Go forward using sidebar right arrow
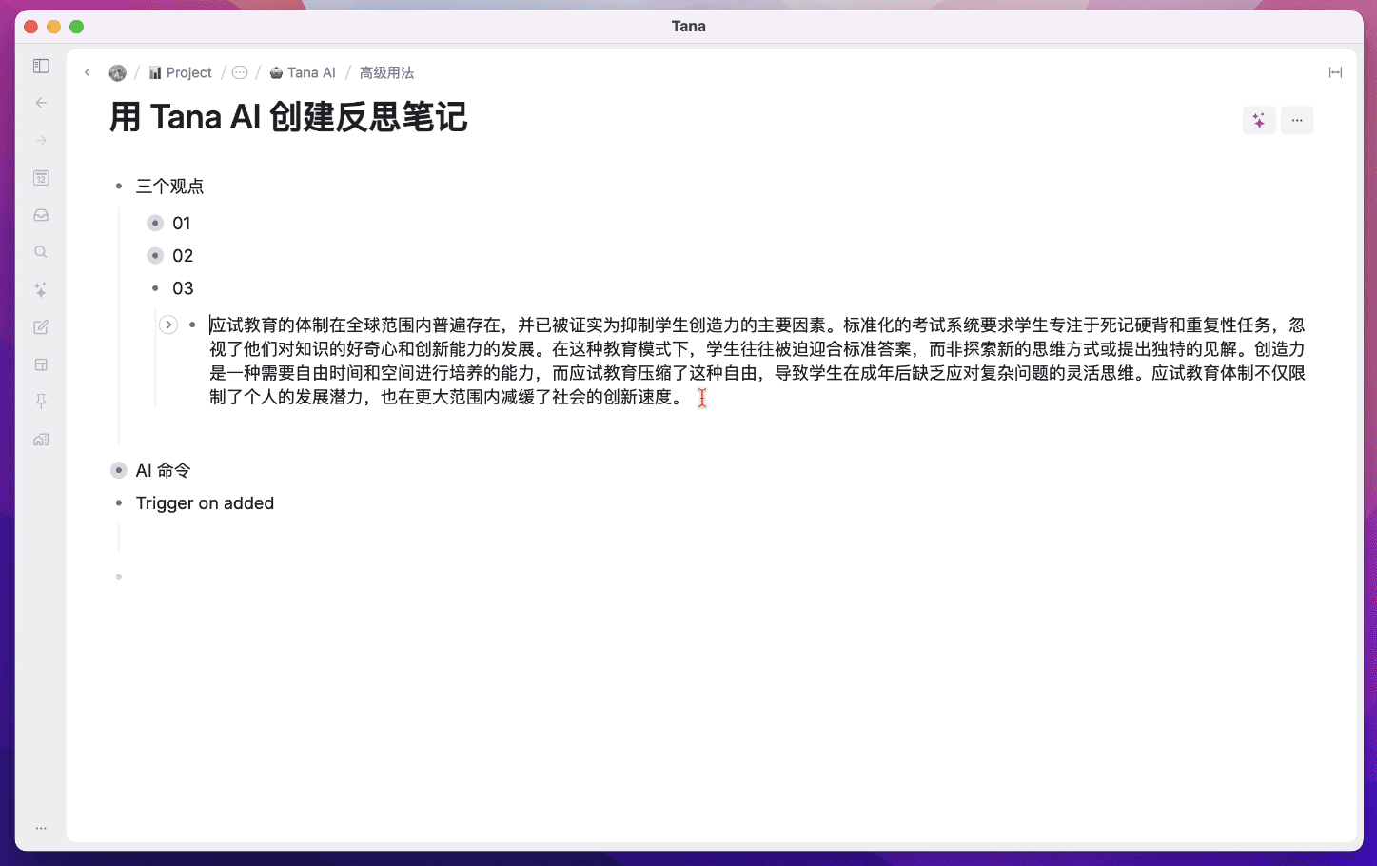 tap(41, 140)
